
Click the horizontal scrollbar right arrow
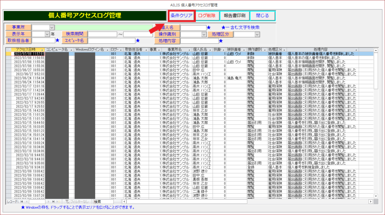(370, 202)
